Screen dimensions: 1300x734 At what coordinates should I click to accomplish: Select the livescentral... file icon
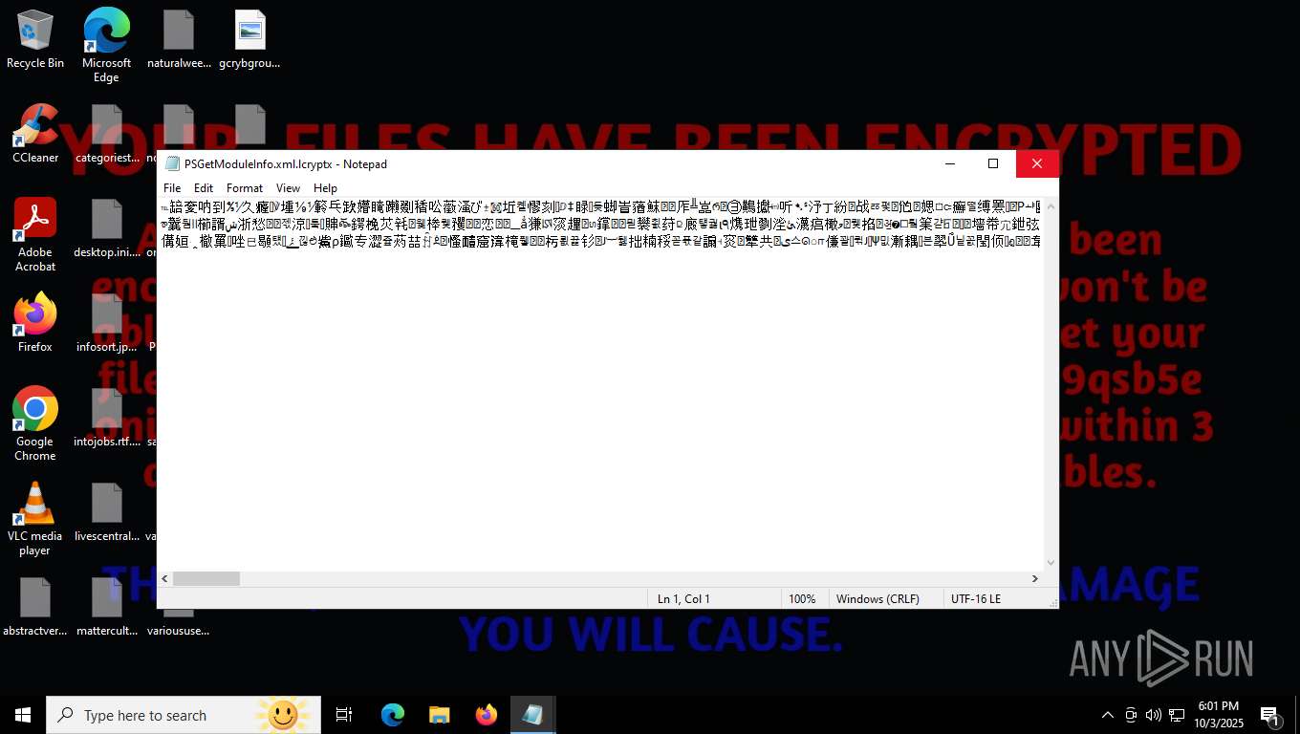pyautogui.click(x=107, y=512)
